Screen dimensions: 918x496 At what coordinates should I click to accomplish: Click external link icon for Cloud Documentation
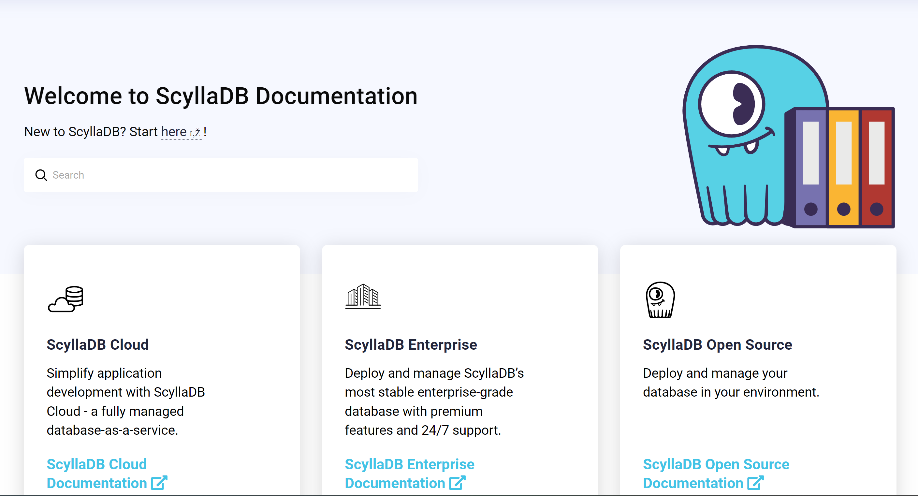159,483
